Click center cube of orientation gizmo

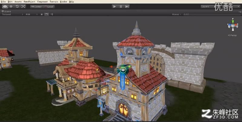pos(233,25)
